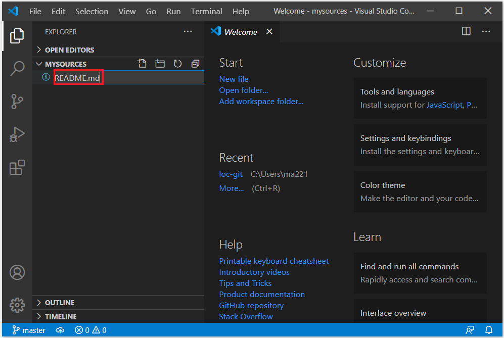Click the Refresh Explorer icon
Screen dimensions: 504x338
(x=177, y=64)
